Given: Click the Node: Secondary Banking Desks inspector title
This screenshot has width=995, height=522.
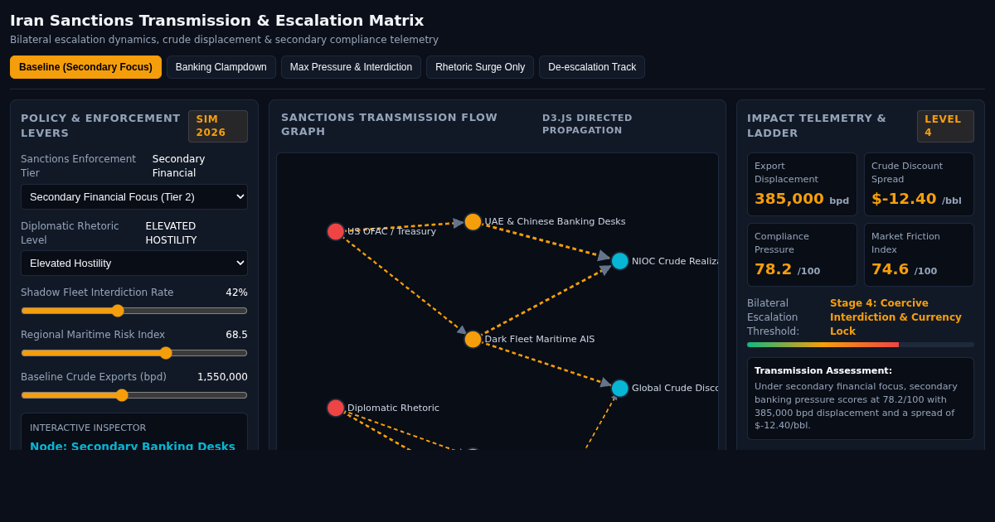Looking at the screenshot, I should pos(133,446).
